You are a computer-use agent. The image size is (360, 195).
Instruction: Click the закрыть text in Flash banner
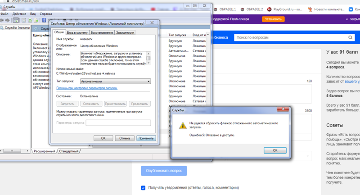coord(355,19)
